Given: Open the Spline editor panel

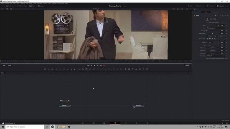Looking at the screenshot, I should [x=190, y=6].
